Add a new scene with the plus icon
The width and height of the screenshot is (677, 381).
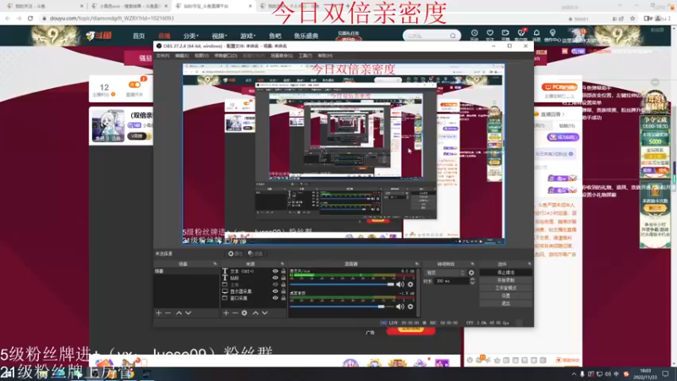pyautogui.click(x=158, y=312)
